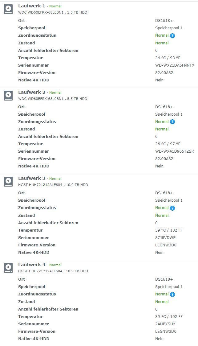Collapse the Laufwerk 4 header row
This screenshot has width=198, height=346.
(99, 268)
